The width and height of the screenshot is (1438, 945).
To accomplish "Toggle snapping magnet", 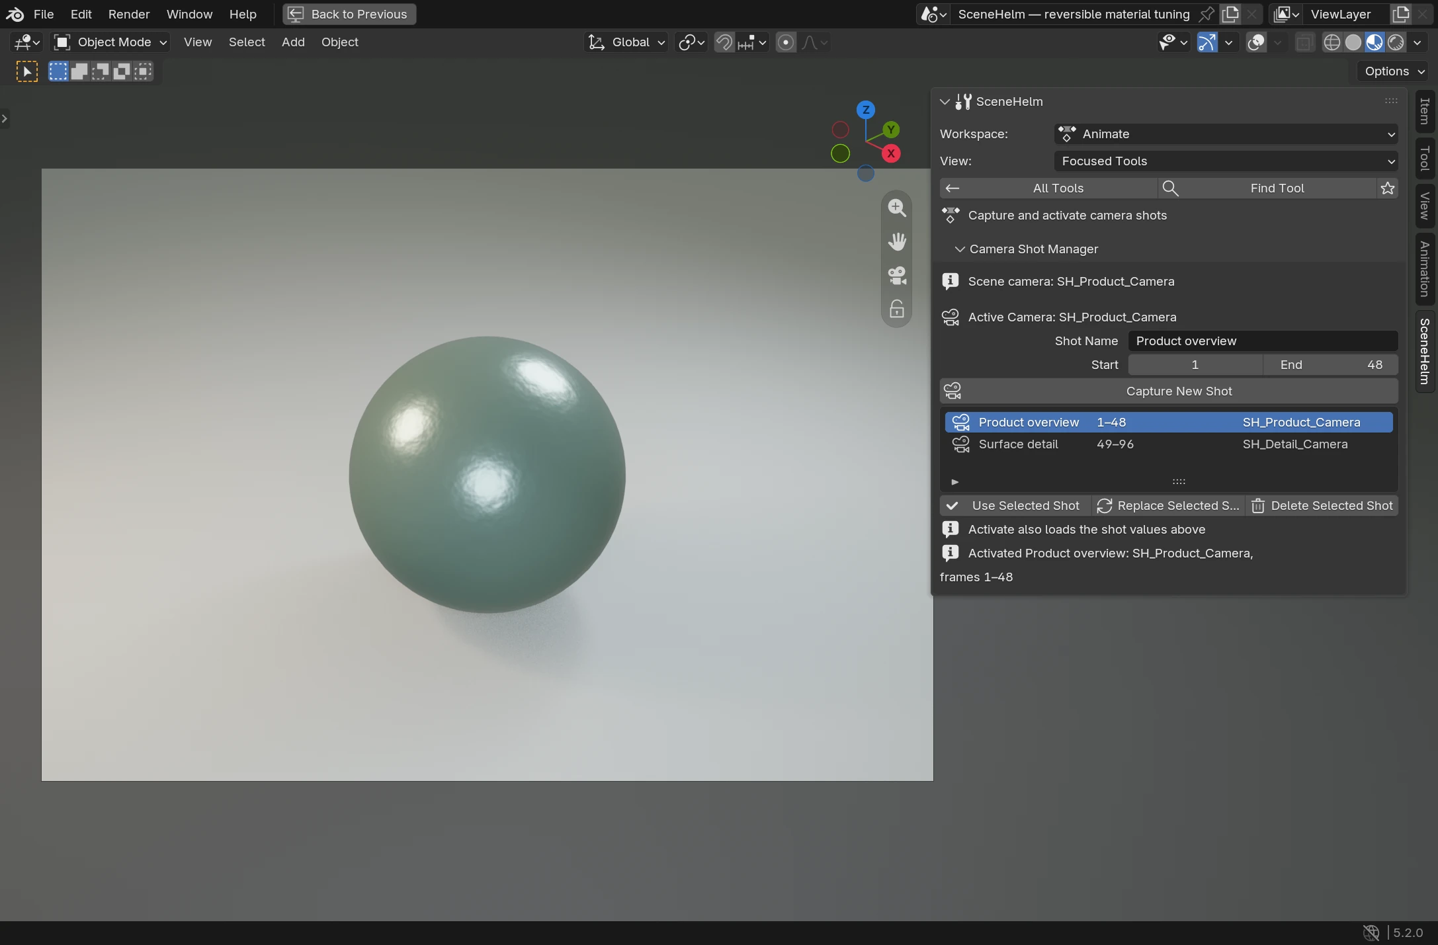I will click(x=724, y=42).
